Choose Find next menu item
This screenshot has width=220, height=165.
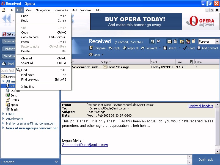pyautogui.click(x=43, y=75)
